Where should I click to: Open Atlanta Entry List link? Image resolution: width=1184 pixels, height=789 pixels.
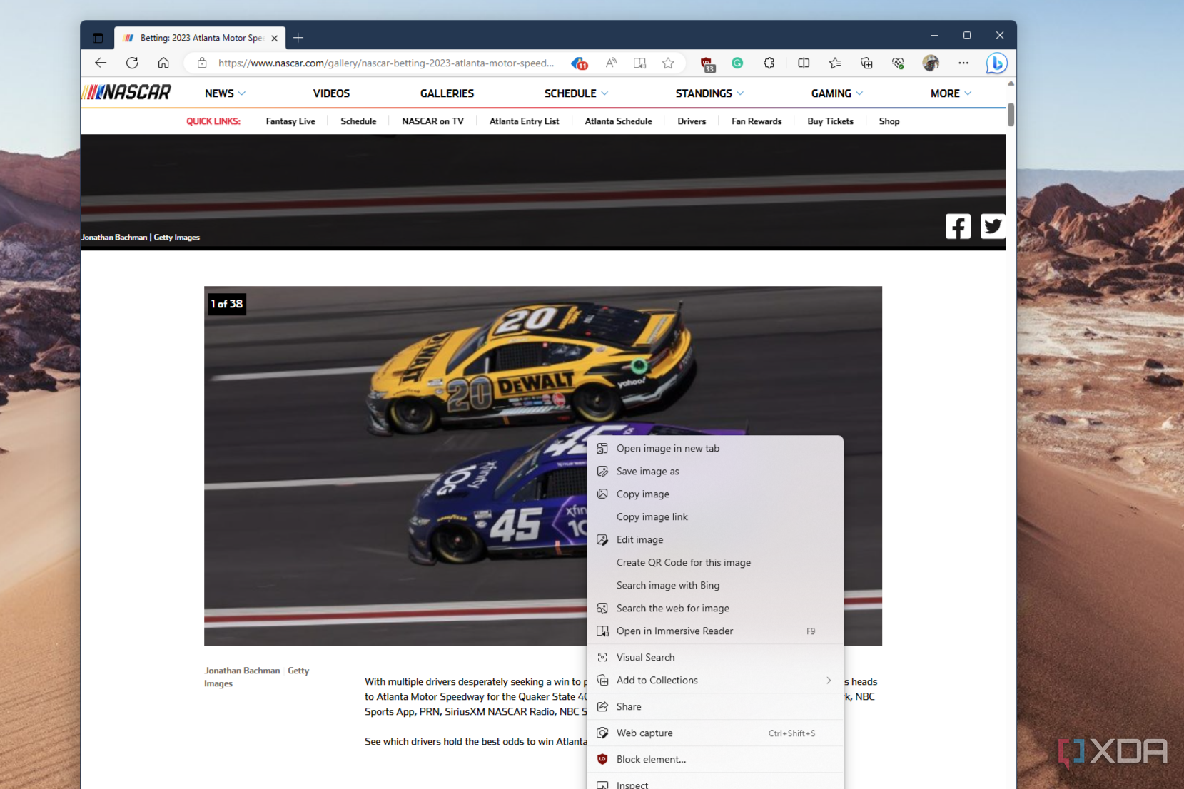coord(524,121)
